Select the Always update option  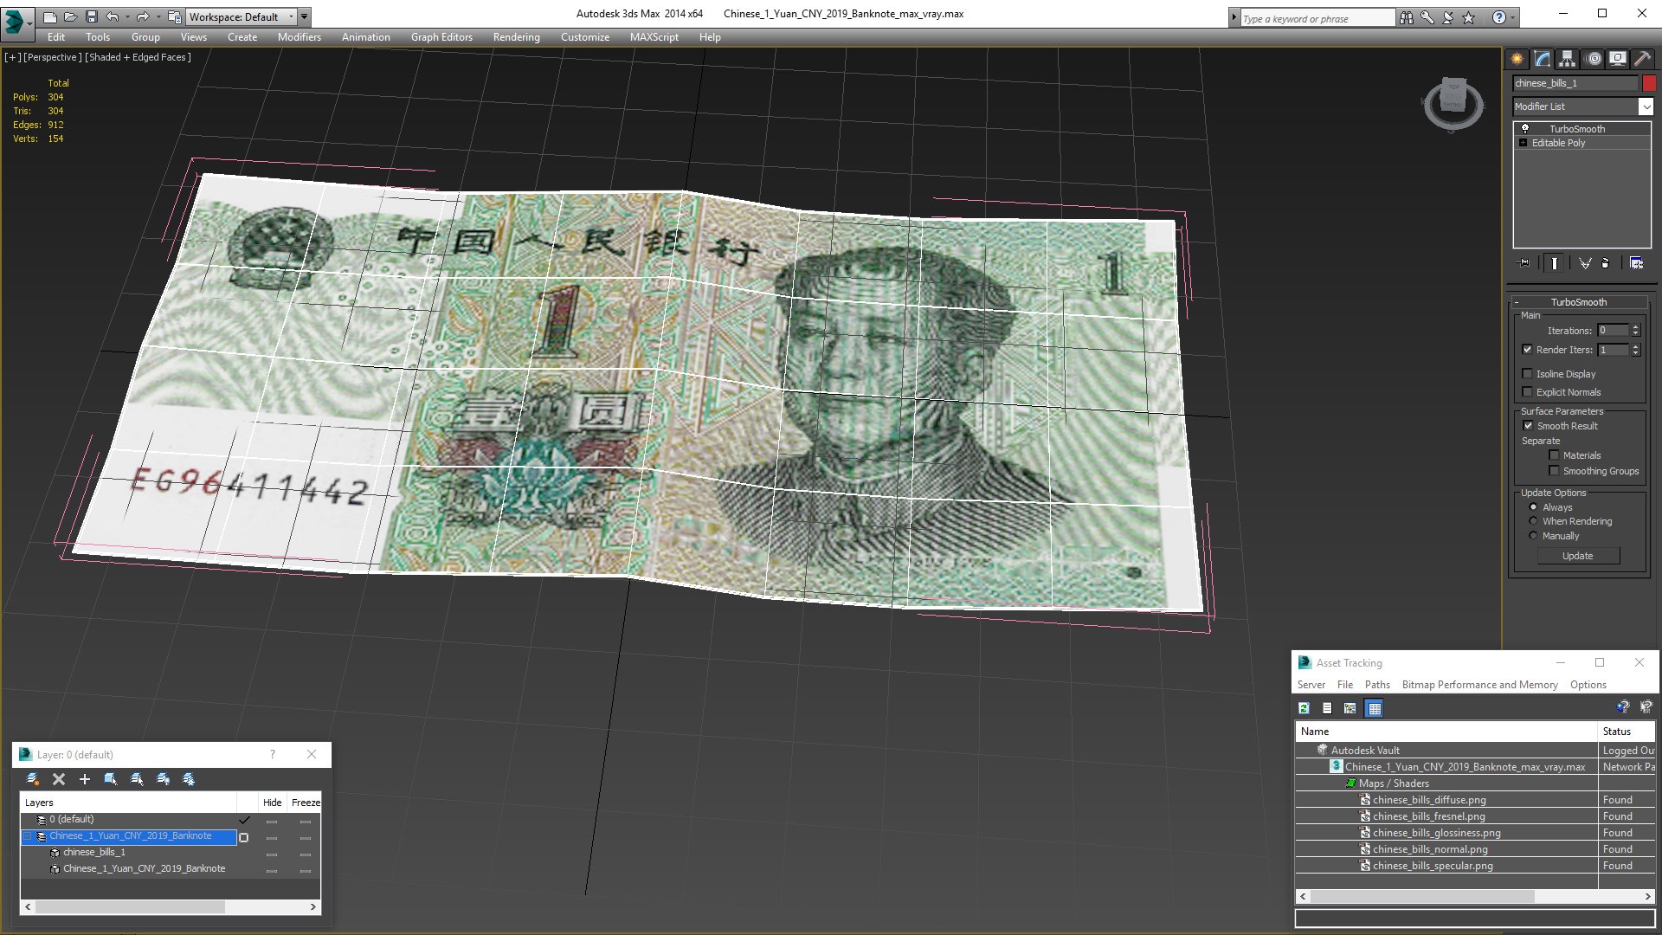[1533, 507]
